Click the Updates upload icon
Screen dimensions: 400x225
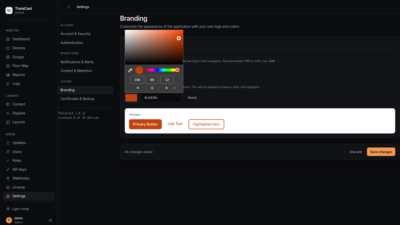pyautogui.click(x=8, y=143)
